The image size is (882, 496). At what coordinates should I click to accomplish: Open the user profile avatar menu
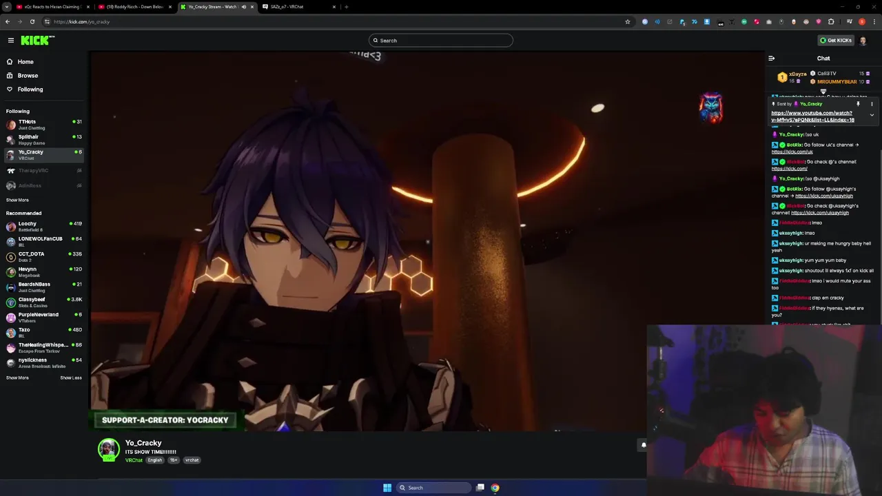(x=863, y=41)
